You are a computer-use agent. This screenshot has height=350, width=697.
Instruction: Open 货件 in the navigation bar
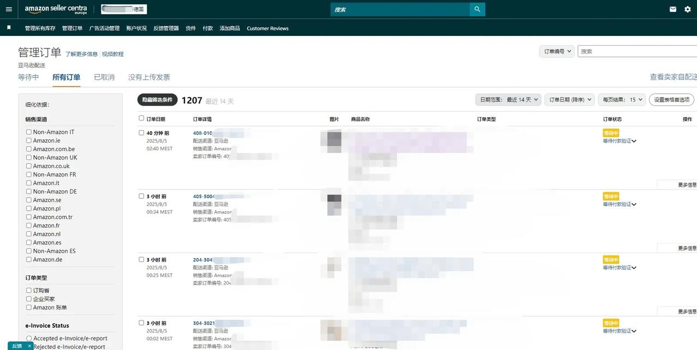click(x=191, y=28)
